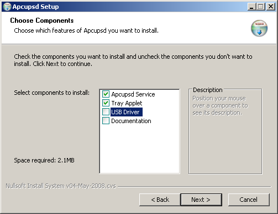
Task: Cancel the Apcupsd setup
Action: (249, 200)
